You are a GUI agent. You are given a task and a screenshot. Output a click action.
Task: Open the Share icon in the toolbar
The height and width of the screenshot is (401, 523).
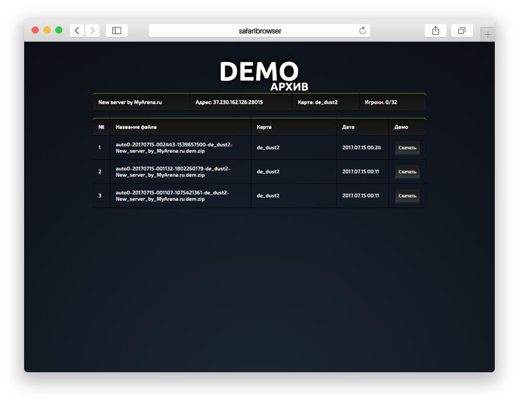pos(435,31)
